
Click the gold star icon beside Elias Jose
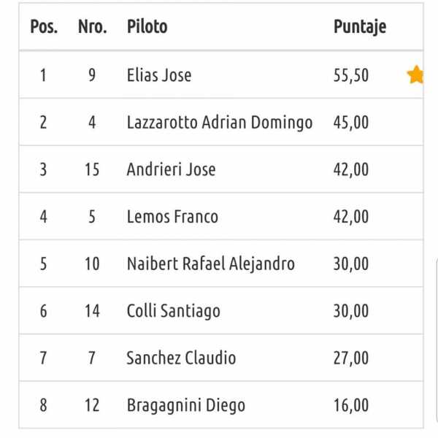[x=415, y=74]
